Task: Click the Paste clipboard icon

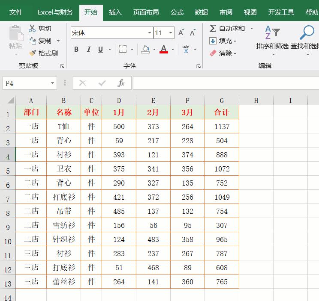Action: pos(16,33)
